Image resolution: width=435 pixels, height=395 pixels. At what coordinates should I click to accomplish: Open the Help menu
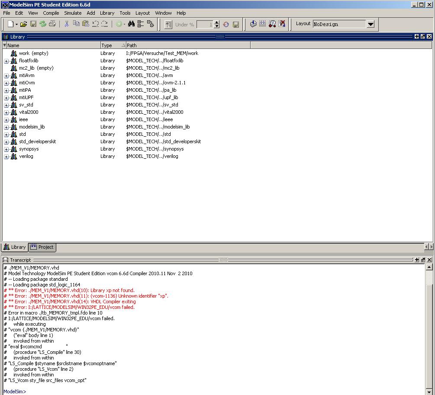click(x=181, y=13)
